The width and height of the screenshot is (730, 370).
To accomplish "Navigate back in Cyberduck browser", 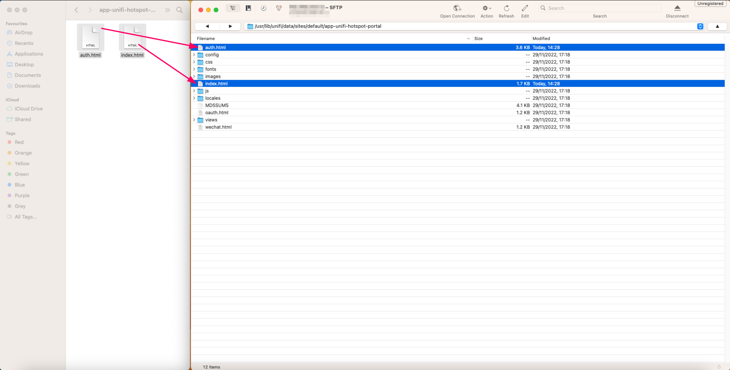I will tap(207, 26).
